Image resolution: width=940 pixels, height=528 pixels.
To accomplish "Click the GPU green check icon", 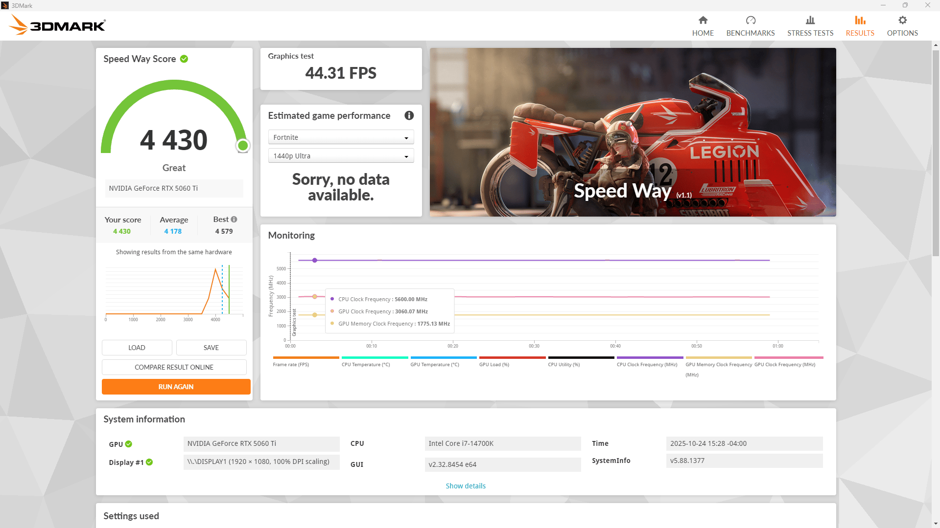I will [129, 444].
